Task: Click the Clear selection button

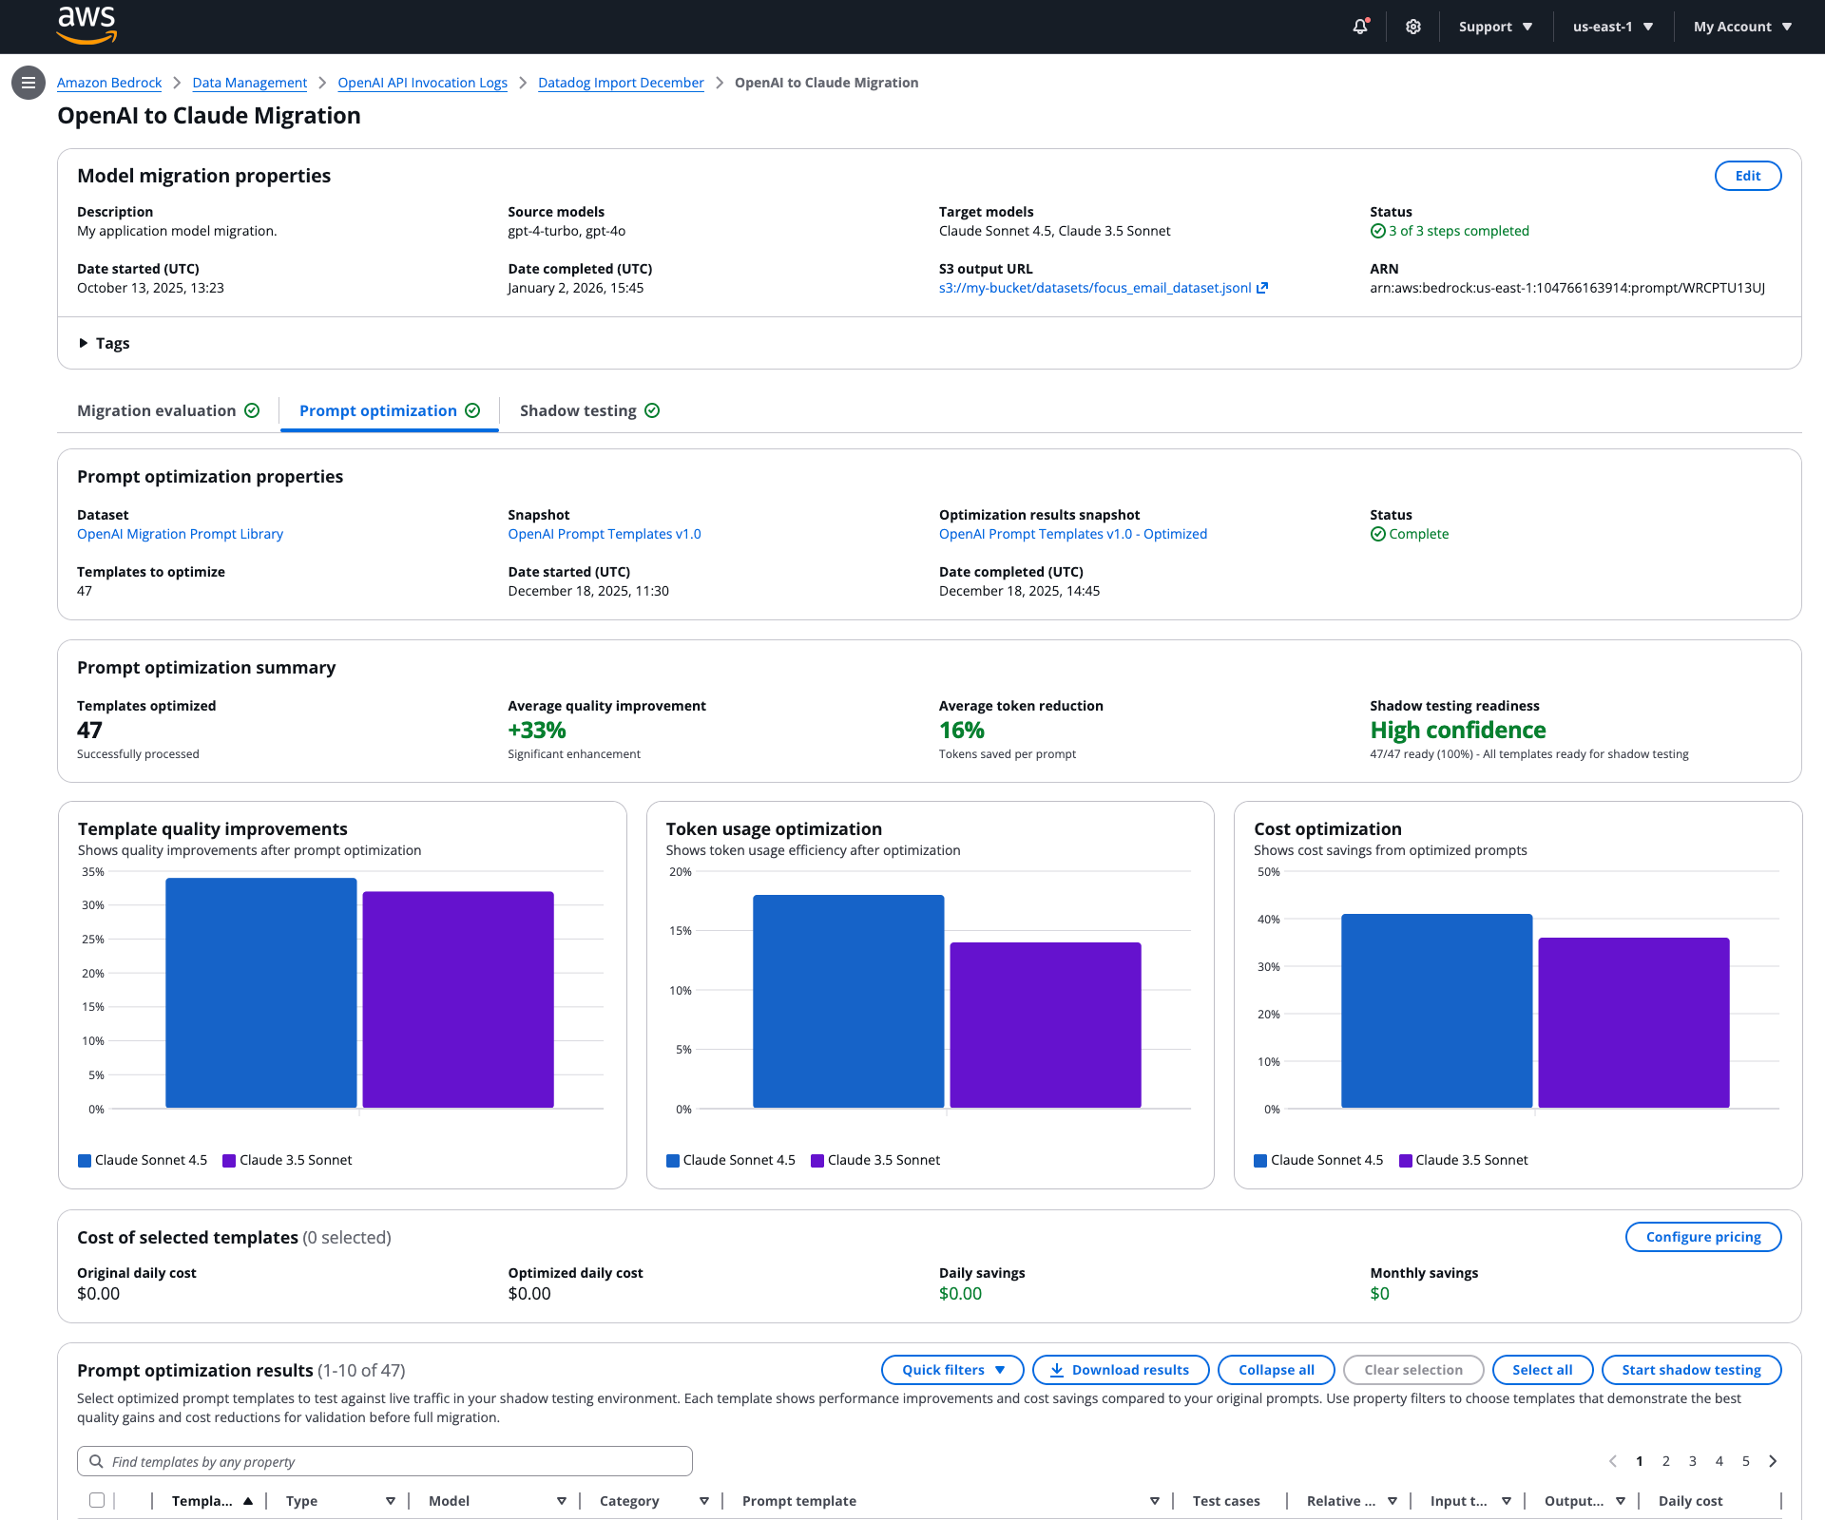Action: (x=1413, y=1370)
